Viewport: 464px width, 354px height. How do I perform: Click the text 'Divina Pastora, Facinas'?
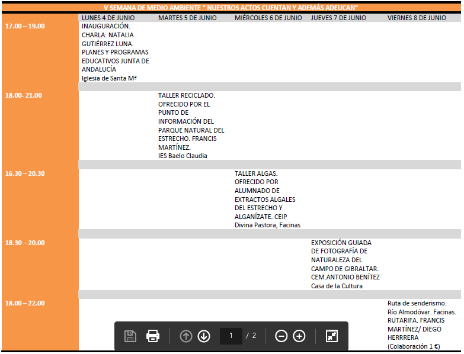click(x=267, y=226)
